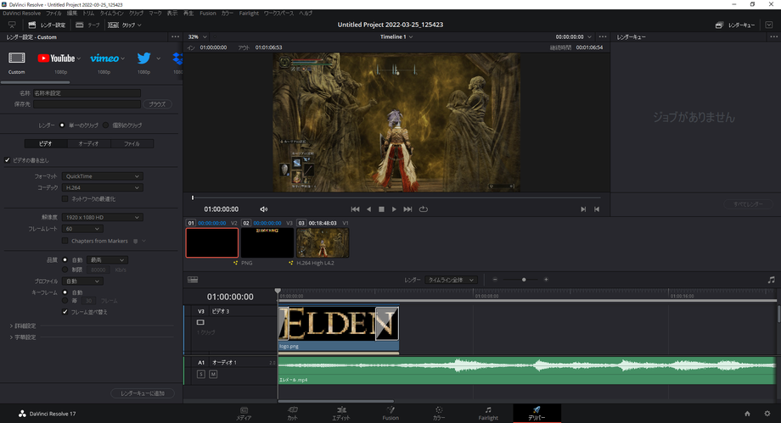Click the render name input field
The image size is (781, 423).
87,93
